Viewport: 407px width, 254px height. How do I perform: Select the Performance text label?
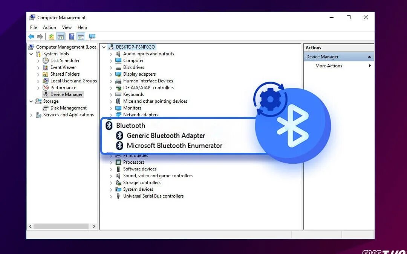[63, 88]
